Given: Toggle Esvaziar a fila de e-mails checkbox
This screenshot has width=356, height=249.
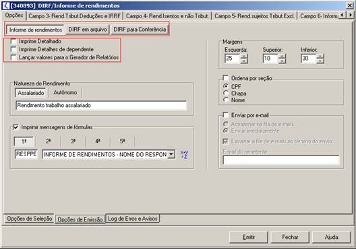Looking at the screenshot, I should click(226, 141).
